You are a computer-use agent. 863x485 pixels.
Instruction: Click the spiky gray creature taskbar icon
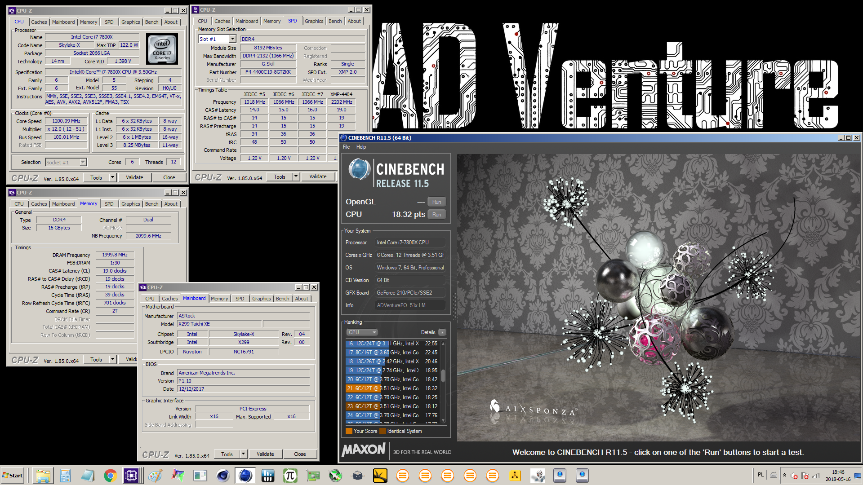point(358,475)
